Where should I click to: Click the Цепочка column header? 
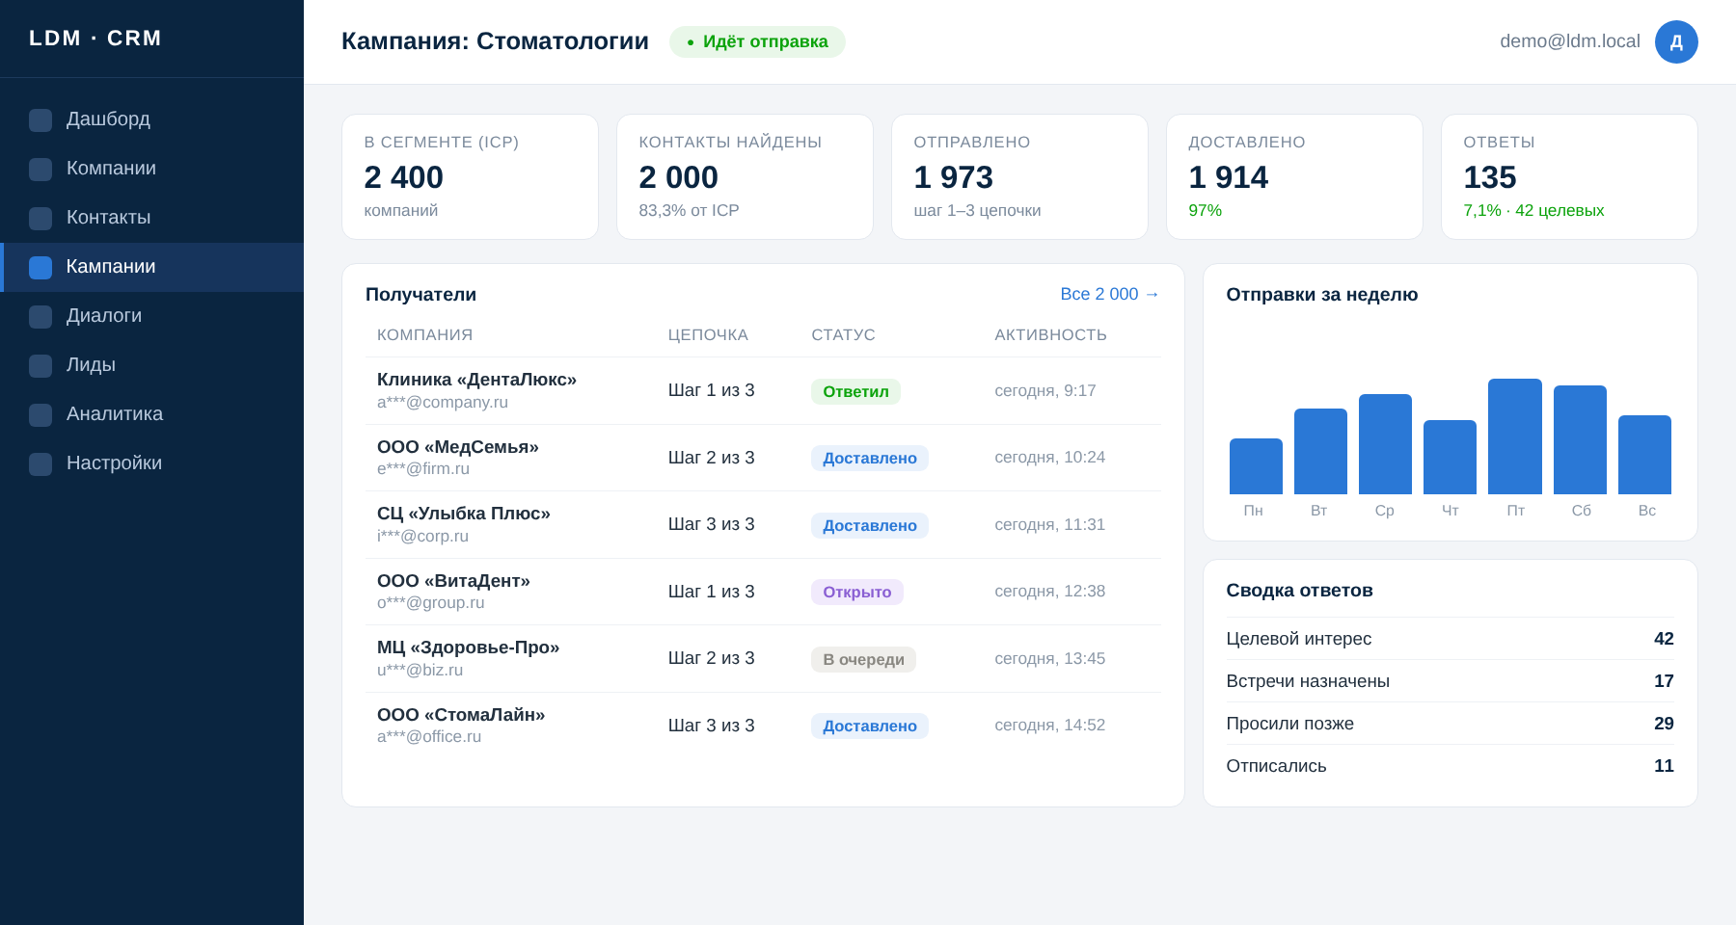click(708, 335)
